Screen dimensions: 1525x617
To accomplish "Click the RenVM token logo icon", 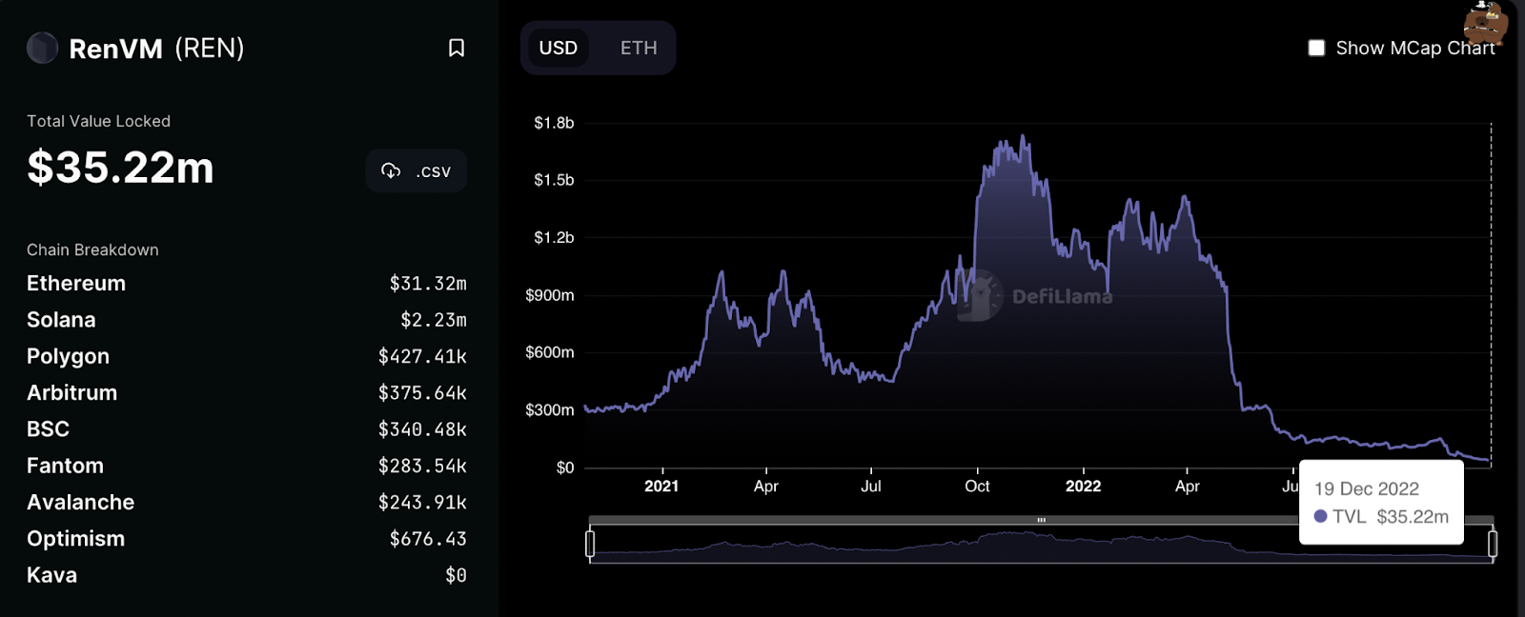I will coord(42,48).
